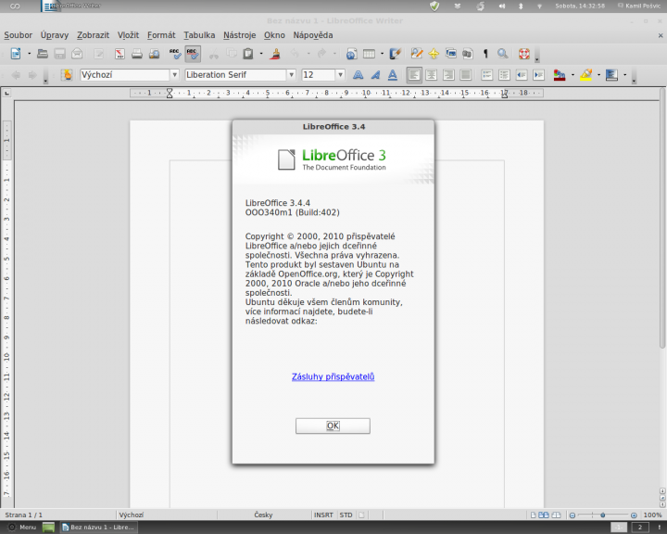This screenshot has height=534, width=667.
Task: Open the Page Preview icon
Action: 154,54
